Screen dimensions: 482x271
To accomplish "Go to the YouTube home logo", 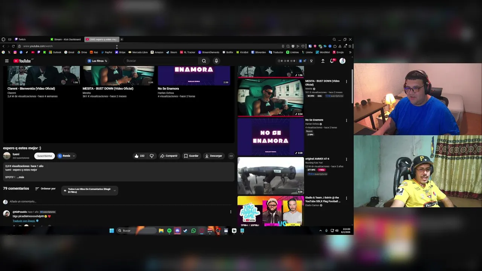I will coord(22,61).
